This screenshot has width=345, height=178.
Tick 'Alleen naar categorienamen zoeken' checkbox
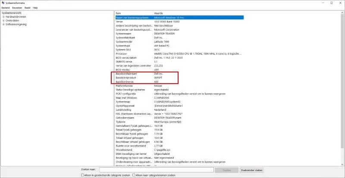133,175
